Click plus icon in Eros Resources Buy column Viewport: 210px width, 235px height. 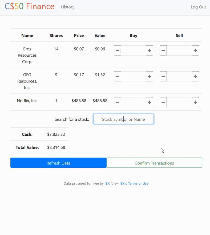click(150, 50)
